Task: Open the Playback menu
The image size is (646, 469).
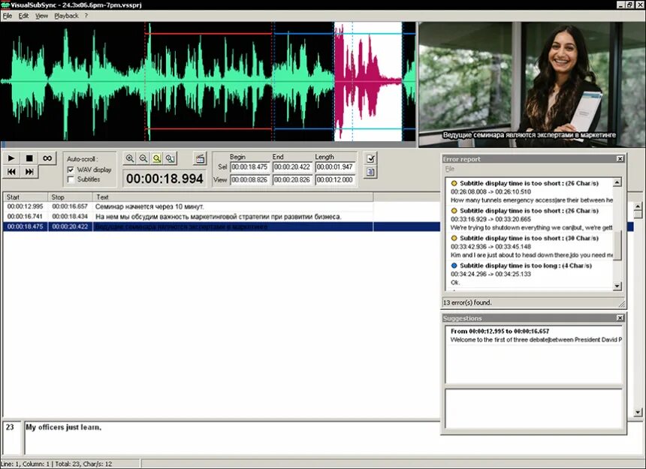Action: click(66, 16)
